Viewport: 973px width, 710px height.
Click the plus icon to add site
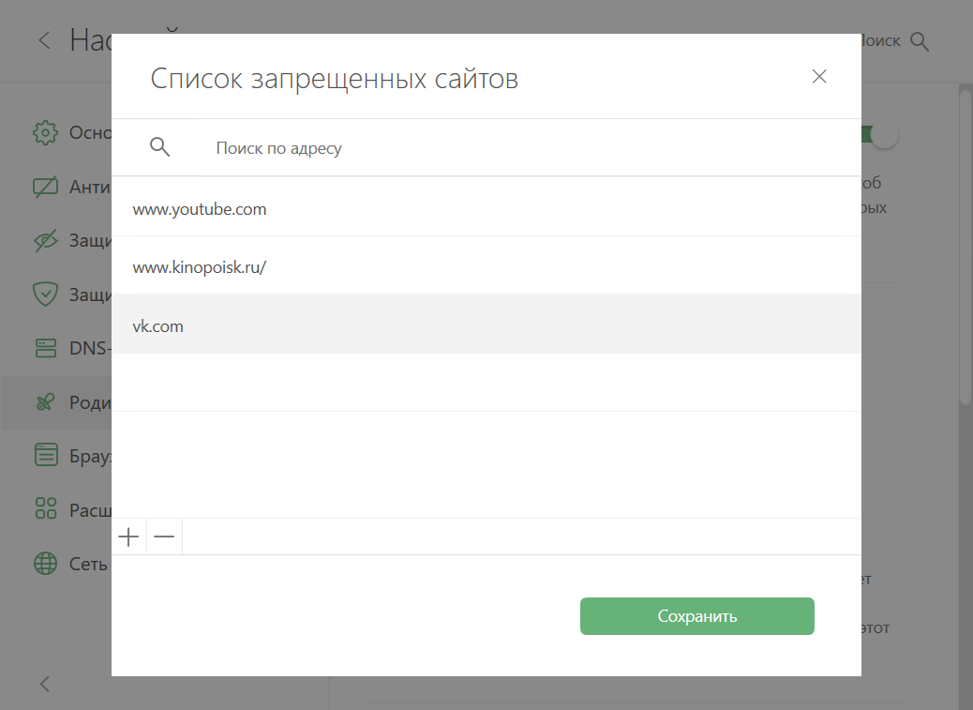pos(128,536)
